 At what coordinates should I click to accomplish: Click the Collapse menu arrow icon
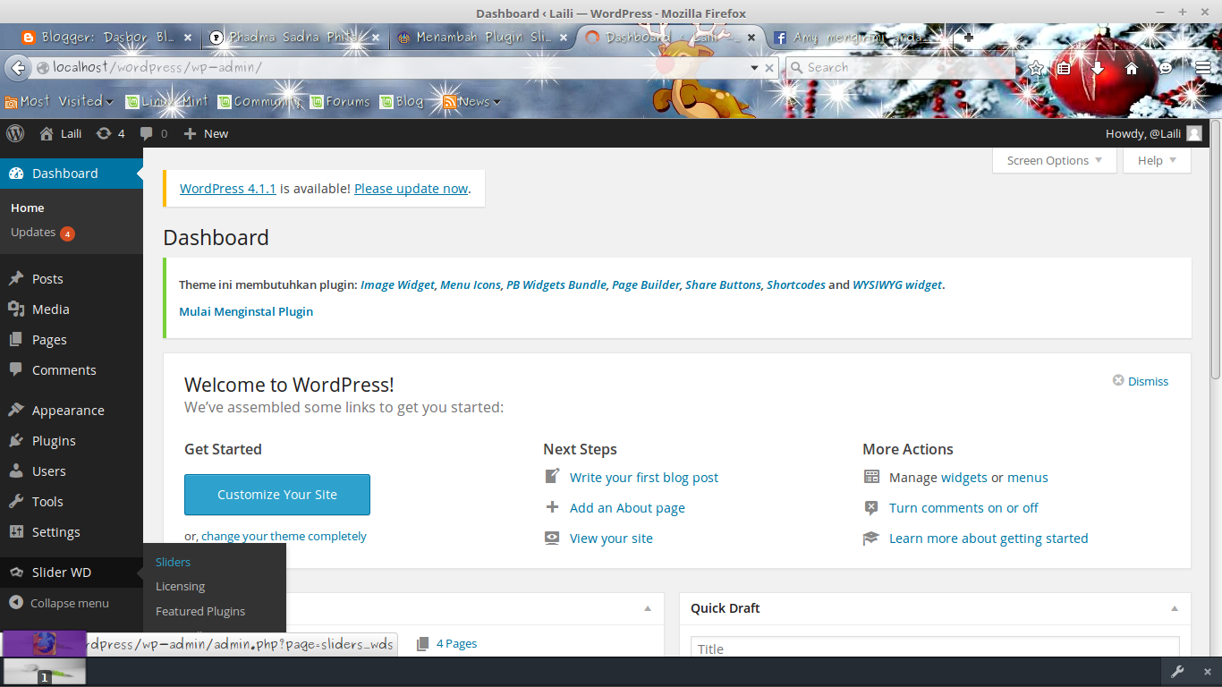click(x=16, y=603)
